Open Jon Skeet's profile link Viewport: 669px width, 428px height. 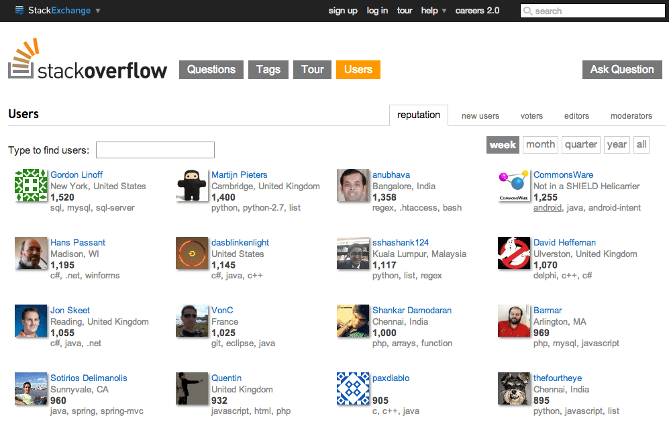(70, 310)
